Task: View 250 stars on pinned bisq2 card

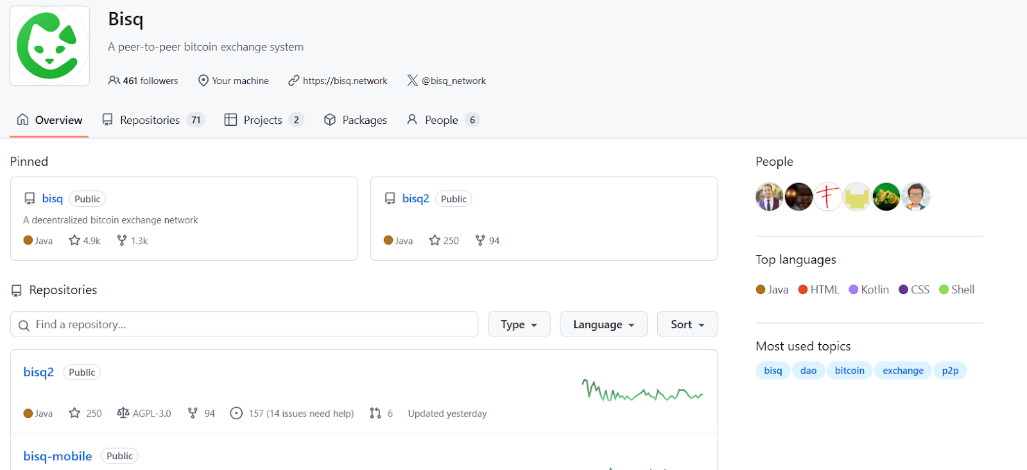Action: coord(444,241)
